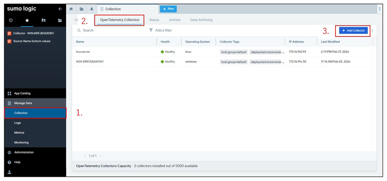
Task: Switch to the Archive tab
Action: (175, 20)
